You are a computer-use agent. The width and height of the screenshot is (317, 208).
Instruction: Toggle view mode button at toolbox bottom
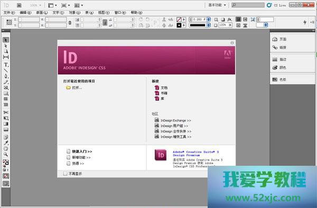point(6,184)
